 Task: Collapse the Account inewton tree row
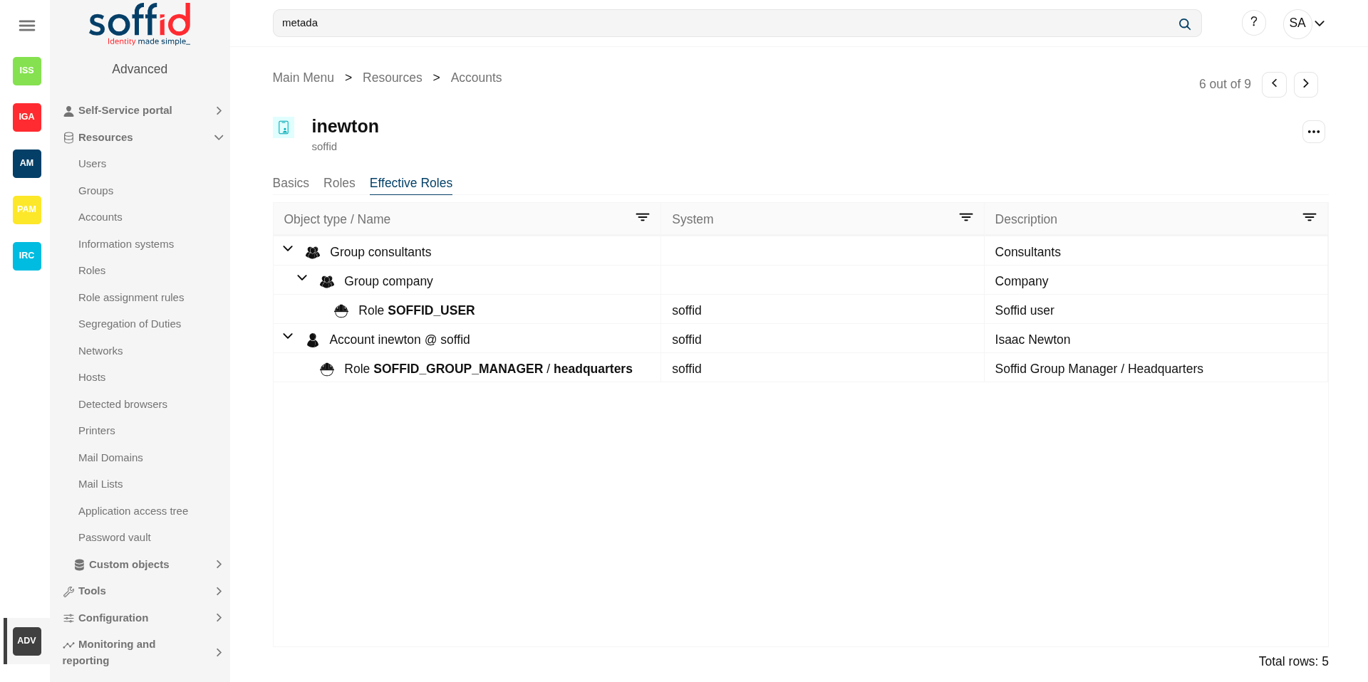[x=288, y=336]
